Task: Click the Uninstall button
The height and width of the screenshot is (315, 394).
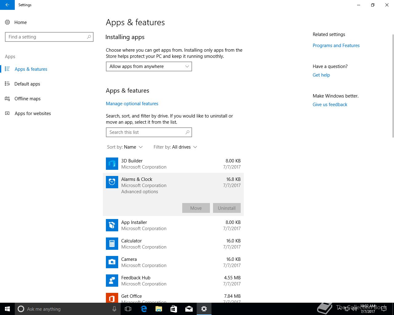Action: (227, 208)
